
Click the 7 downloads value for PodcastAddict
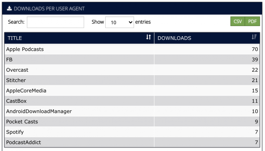(x=256, y=142)
